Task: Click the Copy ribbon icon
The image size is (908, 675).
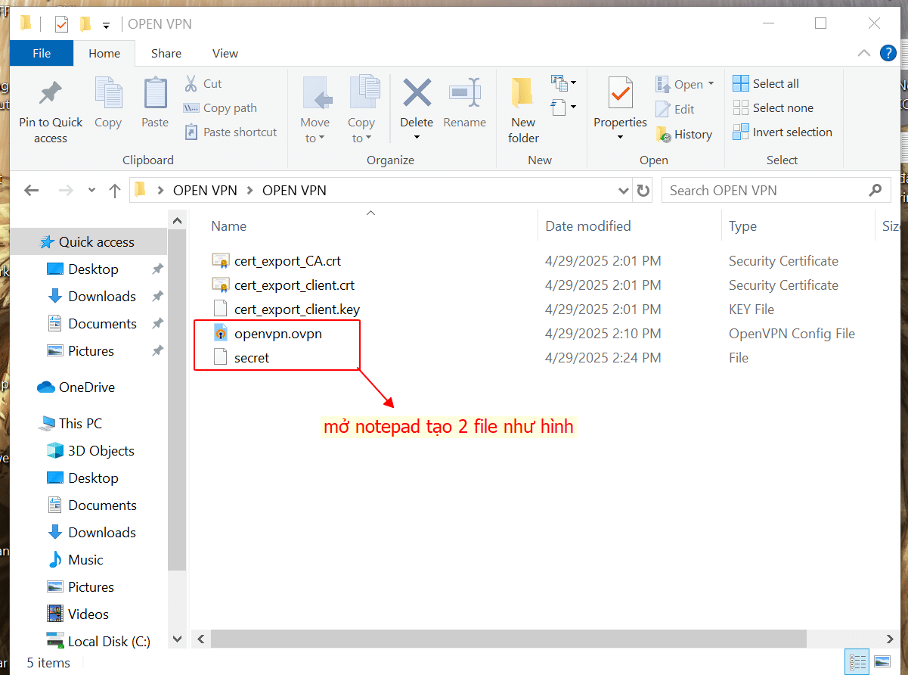Action: click(x=108, y=92)
